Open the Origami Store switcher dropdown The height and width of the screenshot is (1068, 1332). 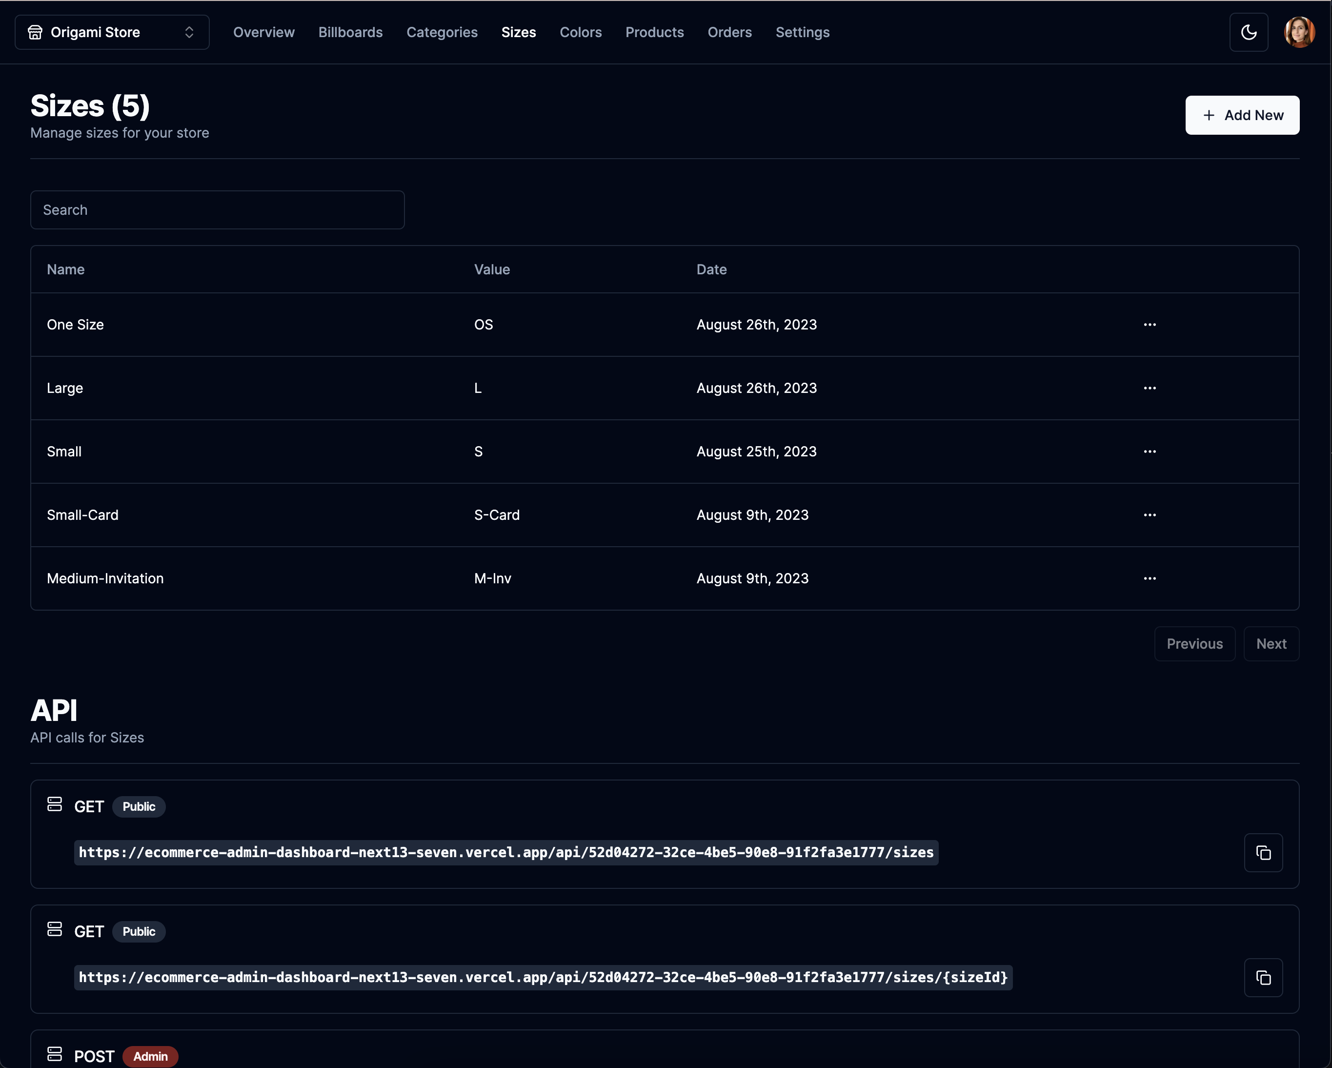tap(112, 32)
